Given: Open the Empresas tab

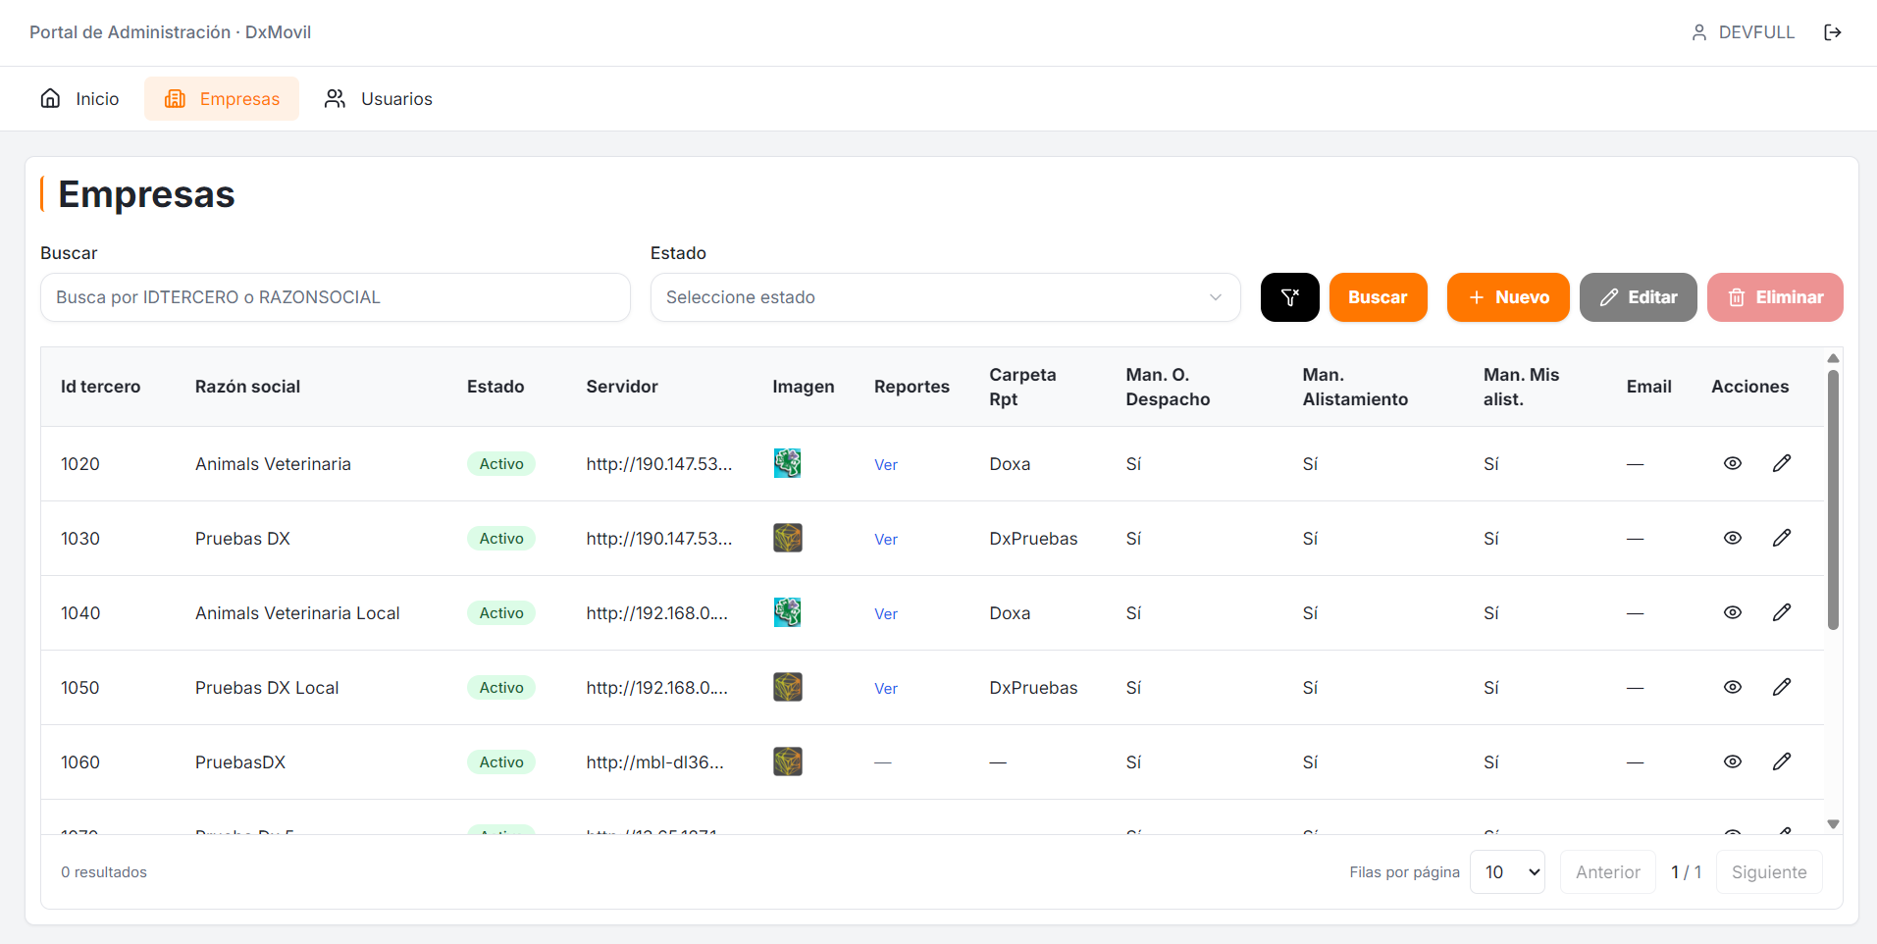Looking at the screenshot, I should pyautogui.click(x=222, y=99).
